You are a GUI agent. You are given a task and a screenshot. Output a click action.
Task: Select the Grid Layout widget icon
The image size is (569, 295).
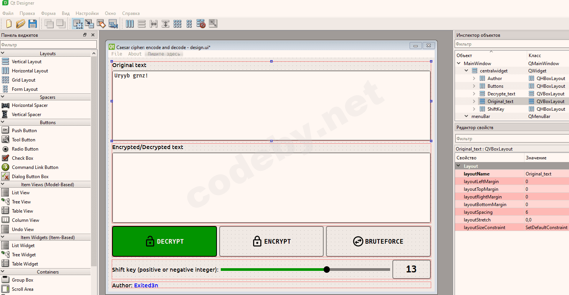click(5, 80)
